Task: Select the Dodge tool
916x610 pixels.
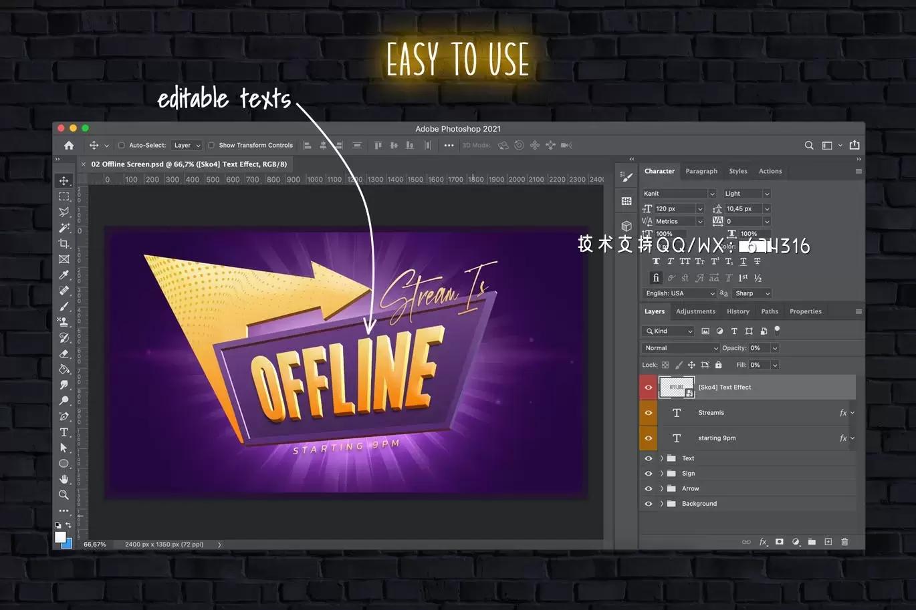Action: [64, 400]
